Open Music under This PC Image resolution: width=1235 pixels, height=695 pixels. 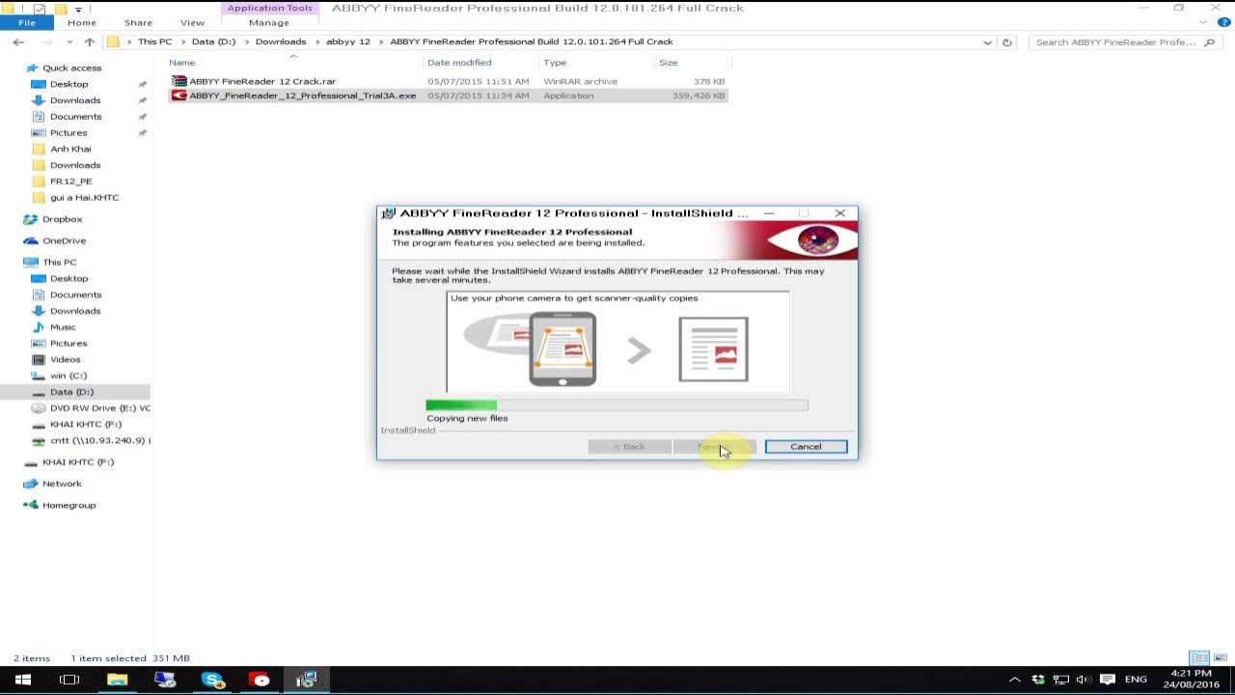63,327
